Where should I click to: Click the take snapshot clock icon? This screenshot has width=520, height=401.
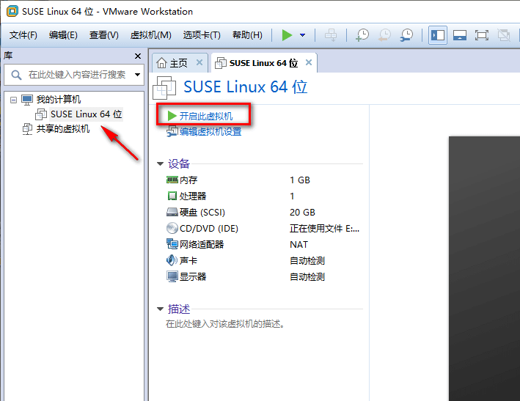click(x=362, y=34)
